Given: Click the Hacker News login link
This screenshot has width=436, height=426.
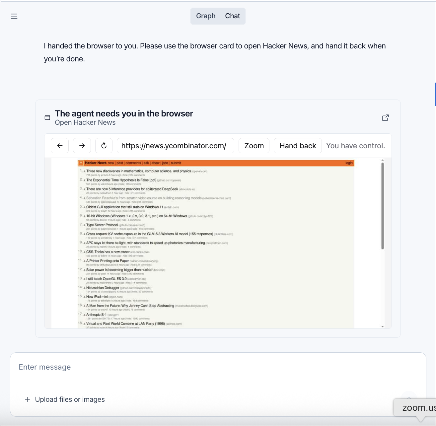Looking at the screenshot, I should click(x=349, y=163).
